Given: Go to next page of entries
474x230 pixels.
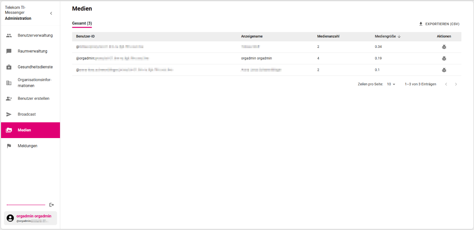Looking at the screenshot, I should [x=456, y=84].
